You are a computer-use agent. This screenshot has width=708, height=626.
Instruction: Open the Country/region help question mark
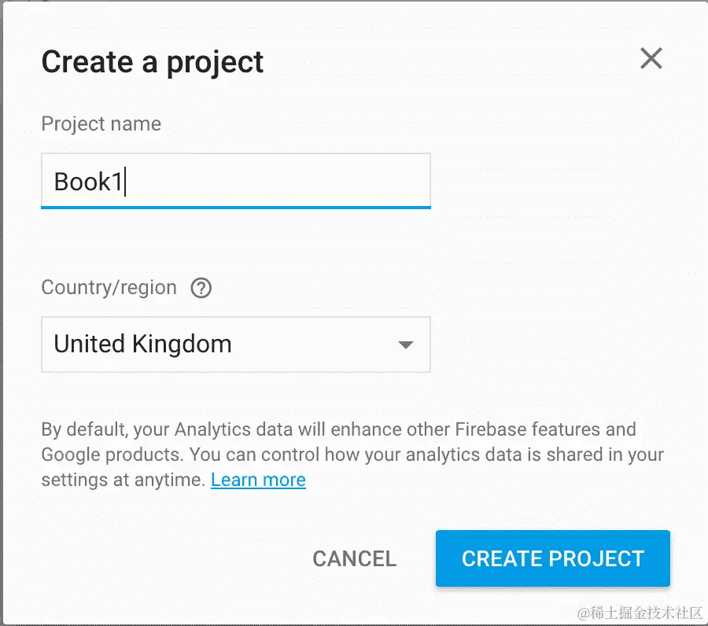click(x=201, y=288)
